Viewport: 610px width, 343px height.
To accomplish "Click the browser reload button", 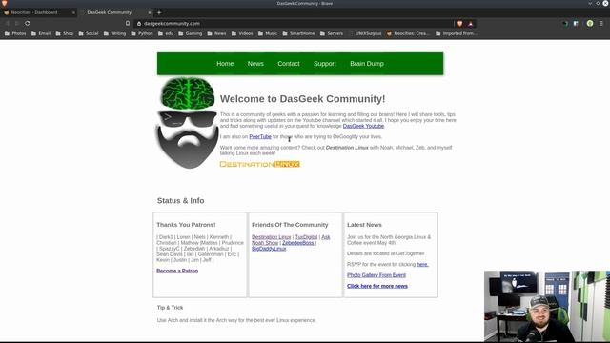I will click(28, 23).
